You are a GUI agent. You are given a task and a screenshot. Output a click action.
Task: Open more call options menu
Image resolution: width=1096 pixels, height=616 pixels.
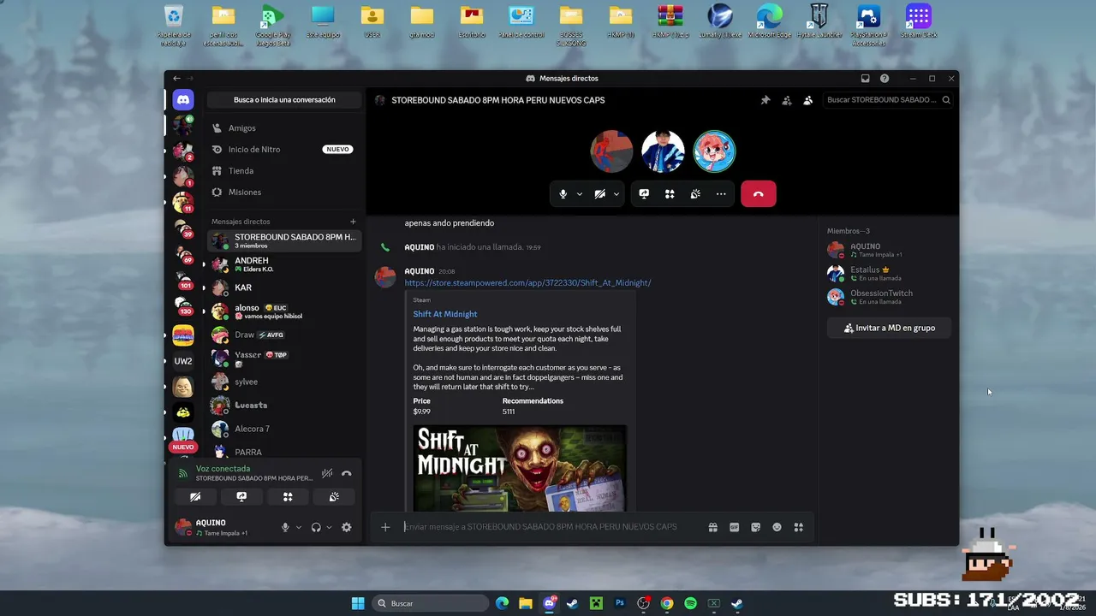[x=721, y=194]
